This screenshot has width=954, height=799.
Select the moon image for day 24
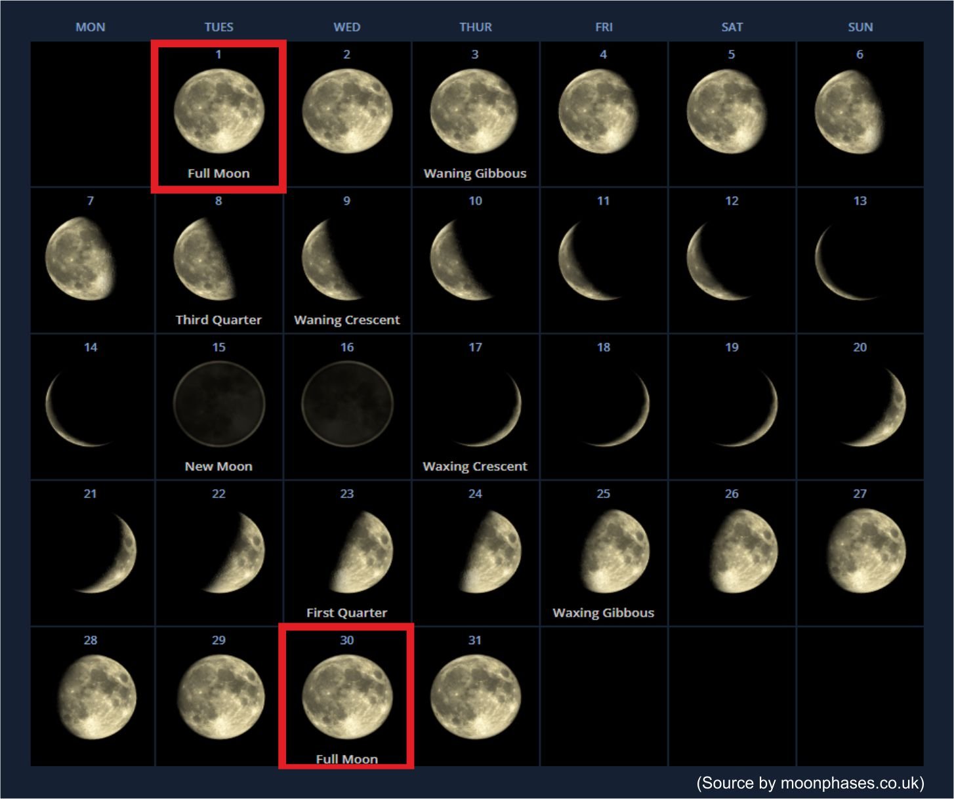[x=491, y=552]
